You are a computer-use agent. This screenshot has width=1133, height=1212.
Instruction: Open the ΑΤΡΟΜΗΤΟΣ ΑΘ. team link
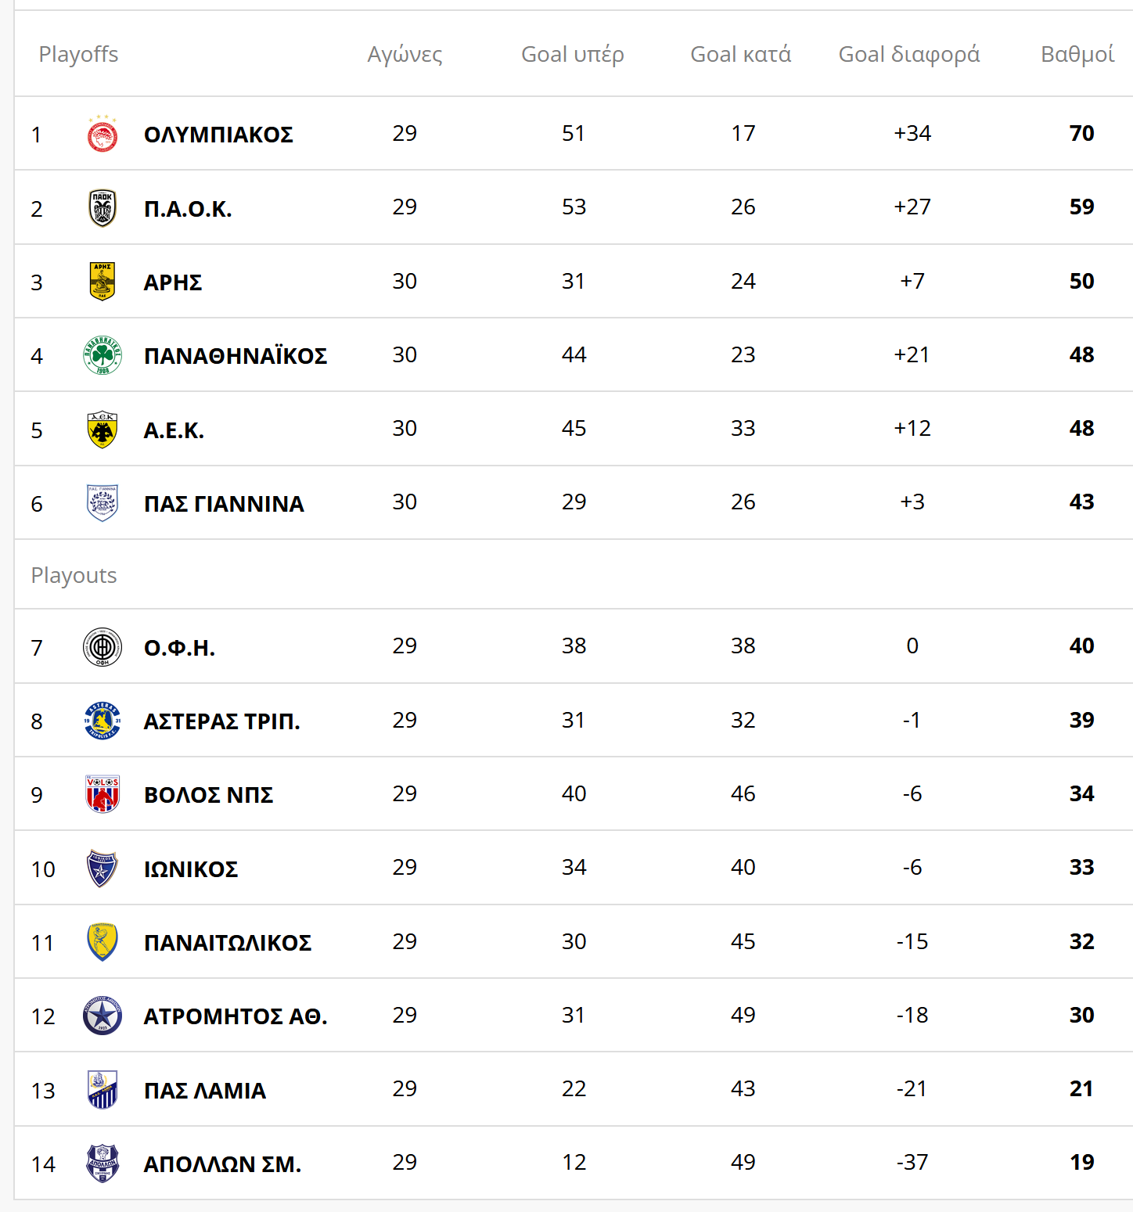click(x=236, y=1016)
